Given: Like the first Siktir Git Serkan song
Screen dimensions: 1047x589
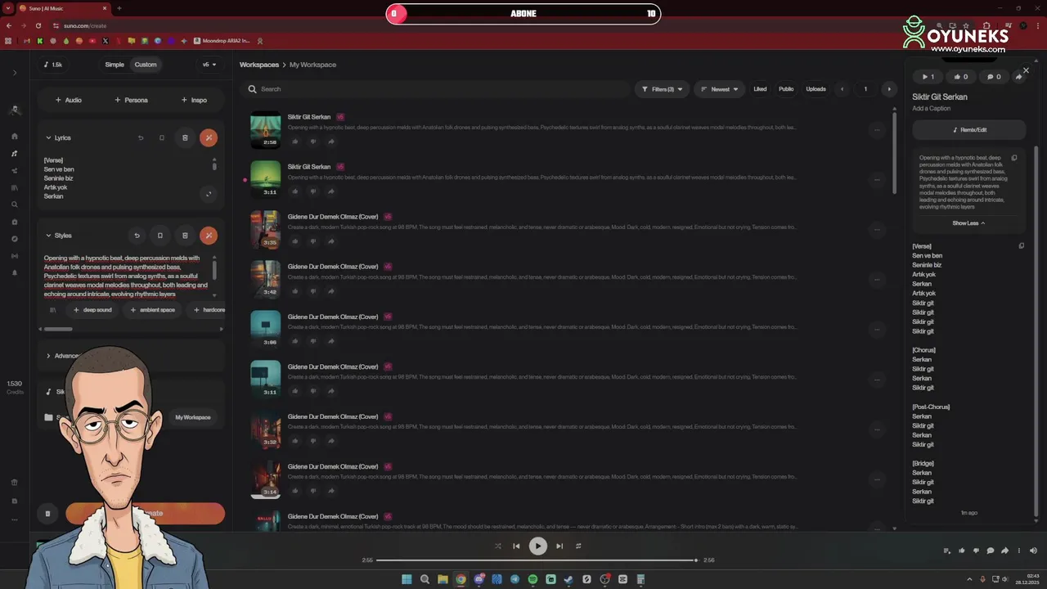Looking at the screenshot, I should pos(295,142).
